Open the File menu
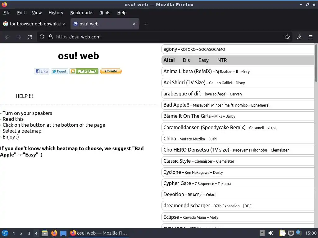This screenshot has width=318, height=238. 7,13
